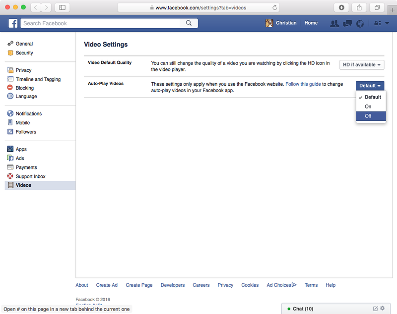Viewport: 397px width, 314px height.
Task: Click the Followers feed icon
Action: point(10,131)
